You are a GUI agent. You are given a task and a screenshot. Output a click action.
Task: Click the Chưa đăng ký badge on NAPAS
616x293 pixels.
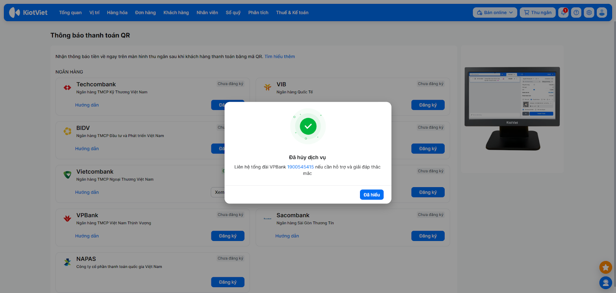(231, 258)
